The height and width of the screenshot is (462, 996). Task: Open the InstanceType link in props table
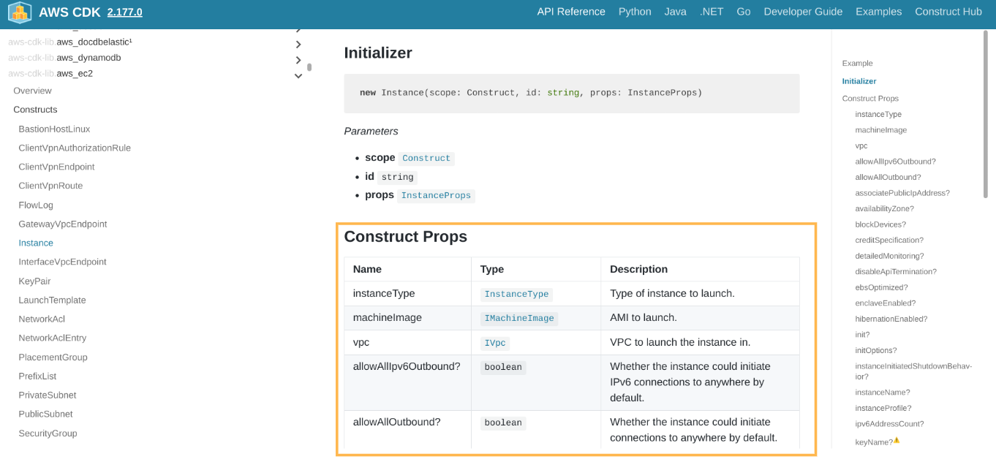pyautogui.click(x=516, y=295)
